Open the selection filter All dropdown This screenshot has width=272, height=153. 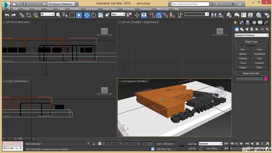47,14
